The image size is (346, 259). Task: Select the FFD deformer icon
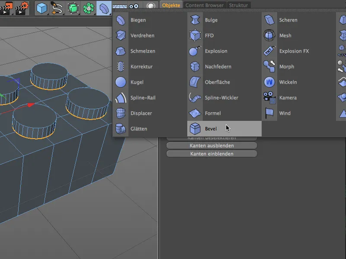[x=195, y=35]
